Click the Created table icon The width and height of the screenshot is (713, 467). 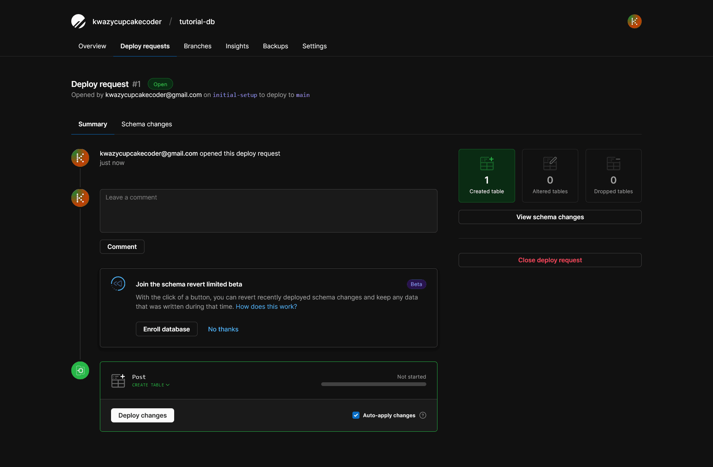486,162
